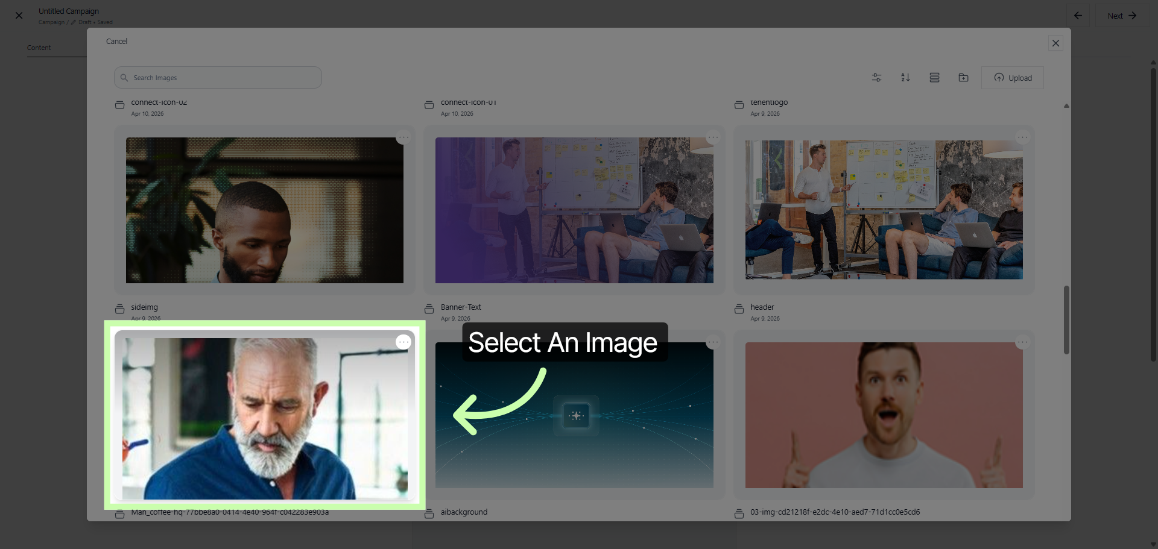
Task: Select the aibackground thumbnail
Action: [574, 415]
